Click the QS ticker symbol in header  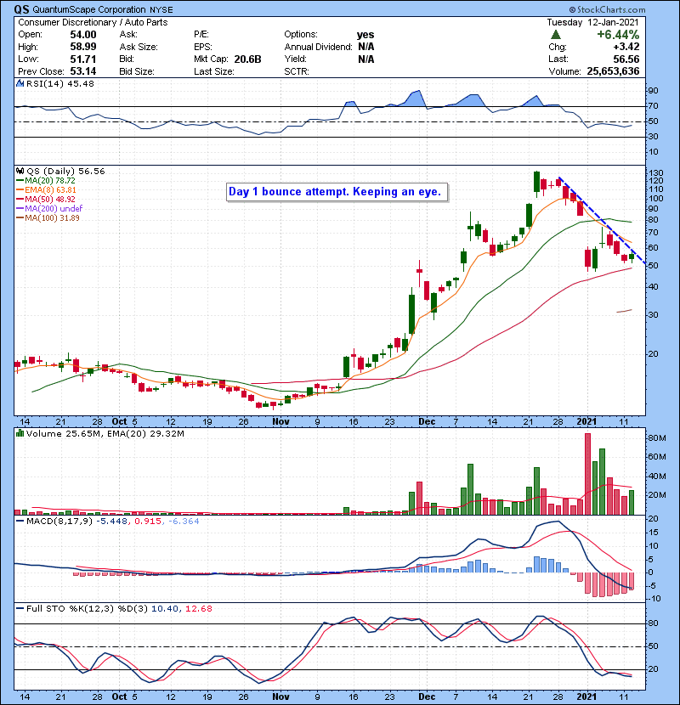pos(21,9)
